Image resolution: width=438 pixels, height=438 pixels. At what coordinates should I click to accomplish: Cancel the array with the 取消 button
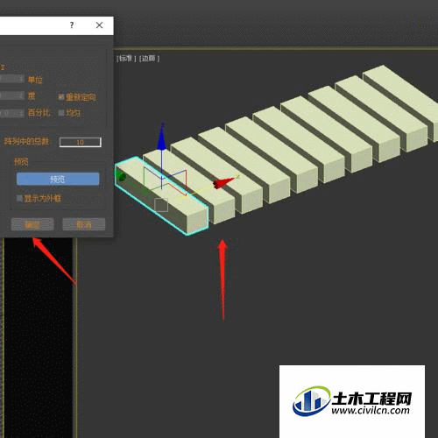click(x=84, y=224)
